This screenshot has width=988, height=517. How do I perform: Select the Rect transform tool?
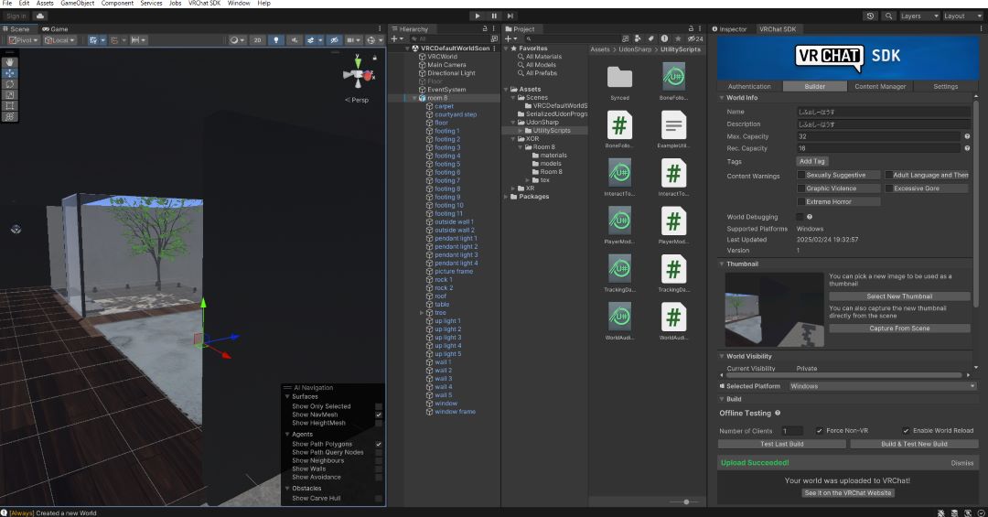(x=9, y=105)
